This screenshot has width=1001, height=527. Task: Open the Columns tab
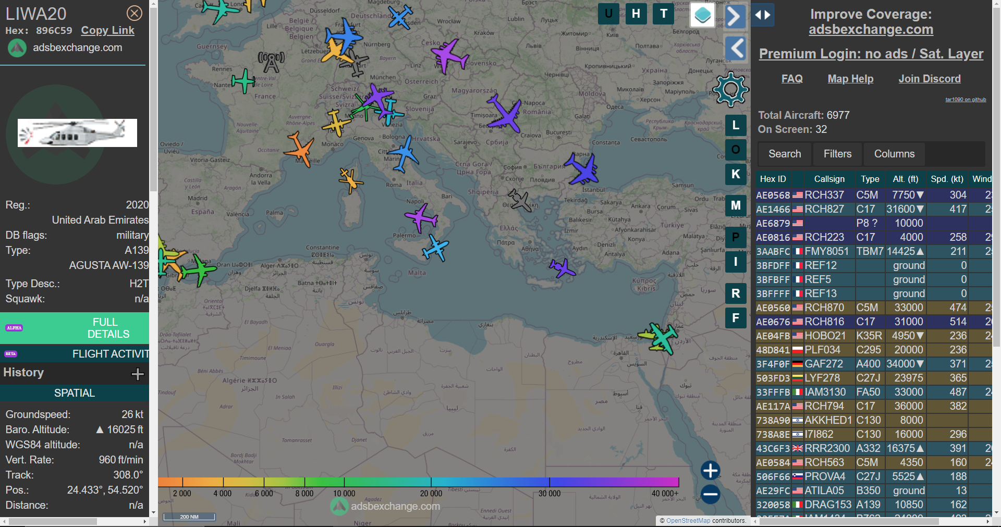894,154
